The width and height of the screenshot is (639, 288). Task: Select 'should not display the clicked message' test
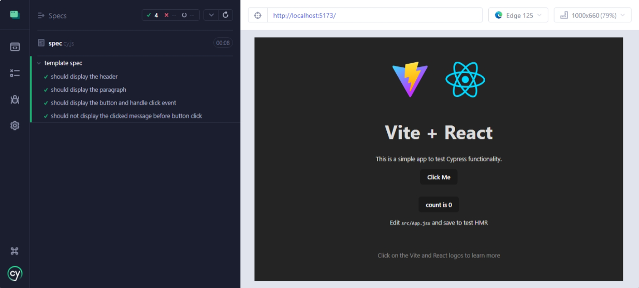click(x=126, y=116)
